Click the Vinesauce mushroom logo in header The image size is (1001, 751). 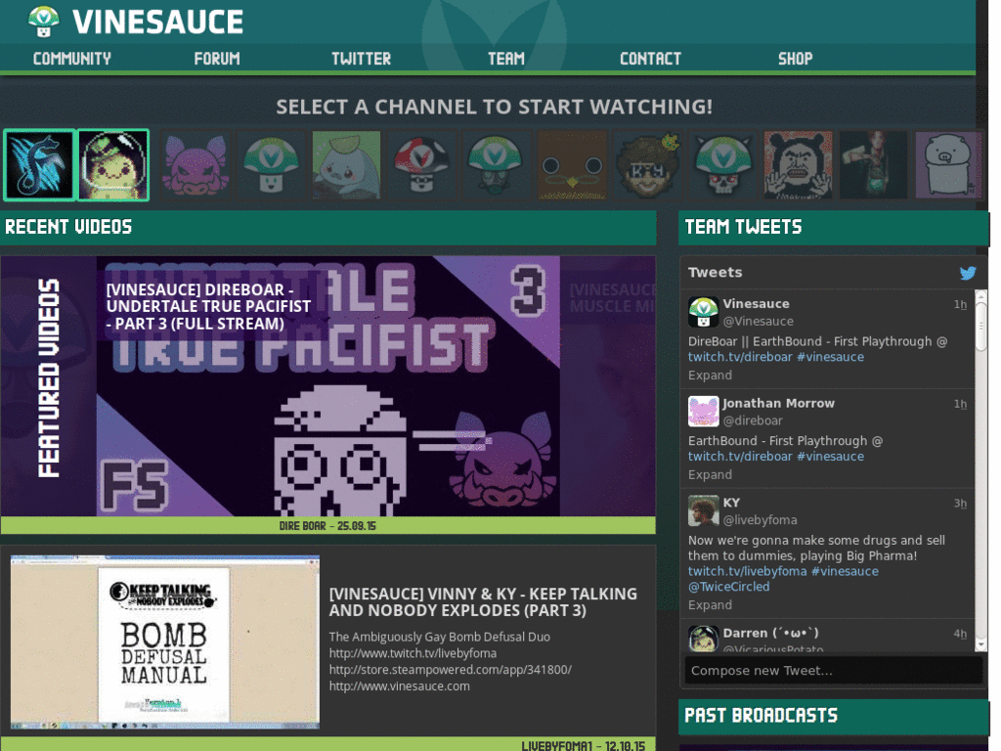43,22
